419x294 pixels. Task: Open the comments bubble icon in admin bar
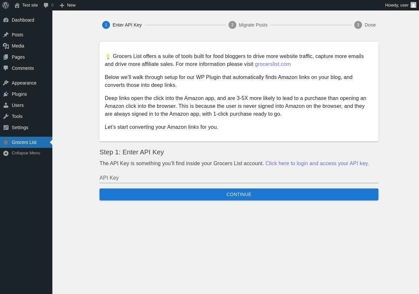point(46,5)
